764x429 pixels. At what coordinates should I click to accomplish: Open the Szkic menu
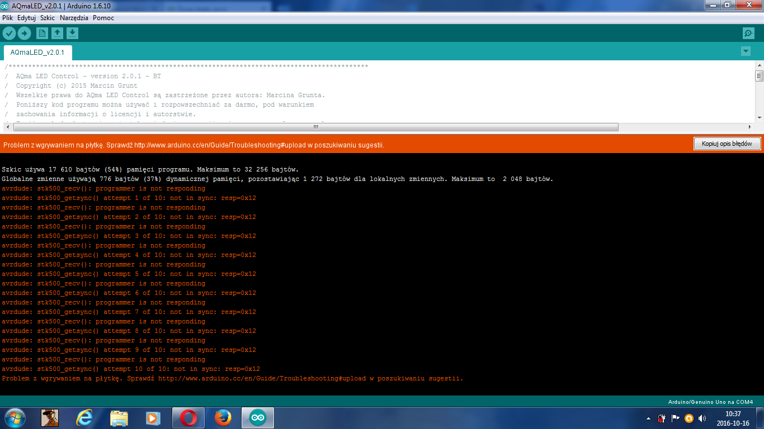pyautogui.click(x=48, y=18)
